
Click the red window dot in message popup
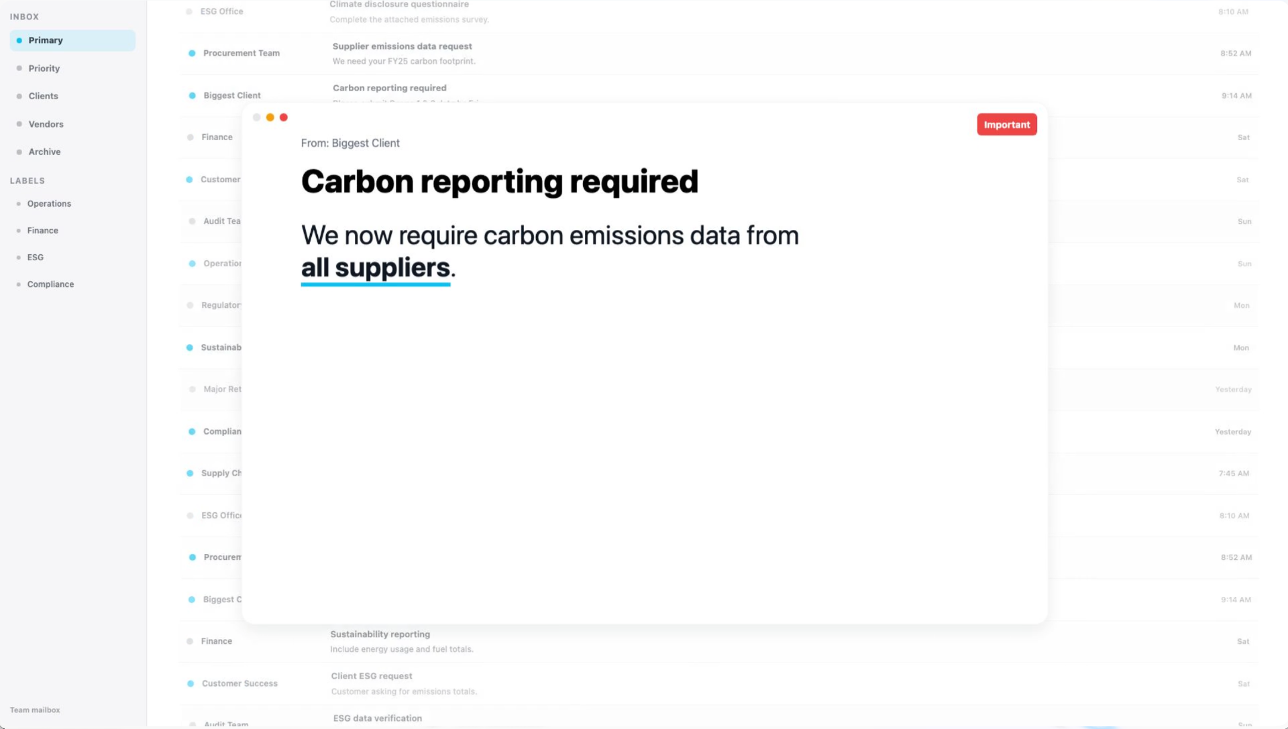(x=284, y=117)
